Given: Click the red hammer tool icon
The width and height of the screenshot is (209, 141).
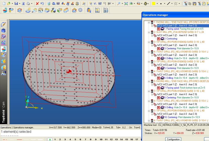Looking at the screenshot, I should coord(63,4).
